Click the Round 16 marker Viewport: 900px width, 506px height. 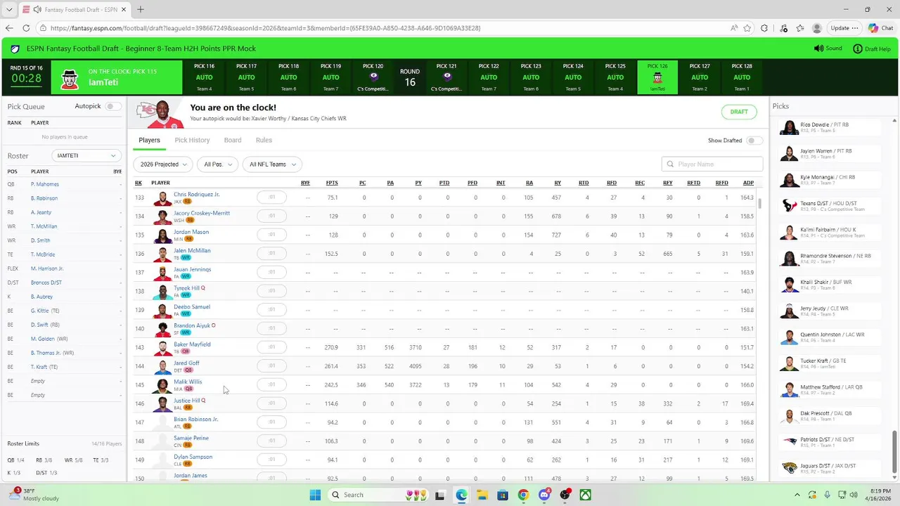[x=410, y=77]
